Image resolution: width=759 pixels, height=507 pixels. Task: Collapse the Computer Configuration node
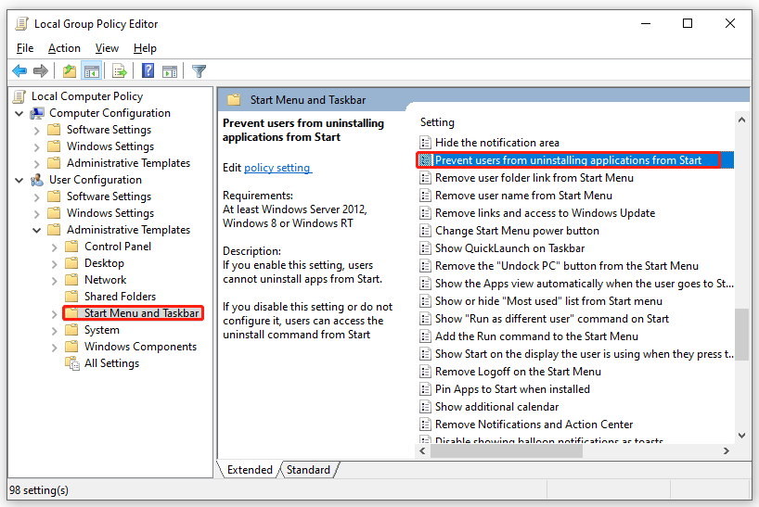pyautogui.click(x=19, y=114)
